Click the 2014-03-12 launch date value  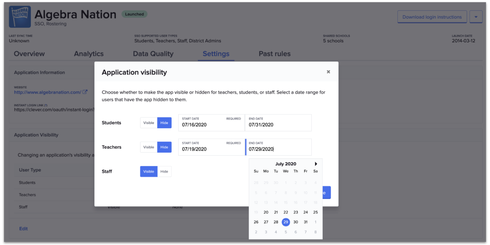coord(463,41)
